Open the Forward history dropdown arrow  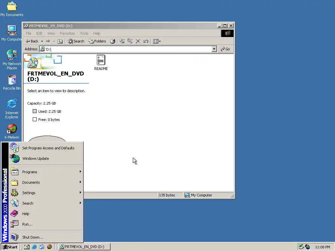tap(54, 41)
